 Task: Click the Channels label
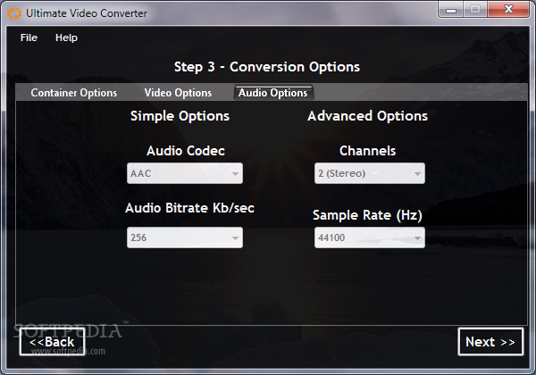pyautogui.click(x=367, y=151)
